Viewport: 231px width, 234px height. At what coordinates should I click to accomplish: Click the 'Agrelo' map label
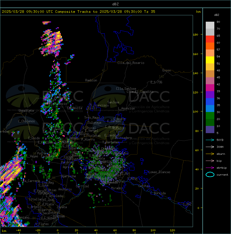tap(68, 167)
